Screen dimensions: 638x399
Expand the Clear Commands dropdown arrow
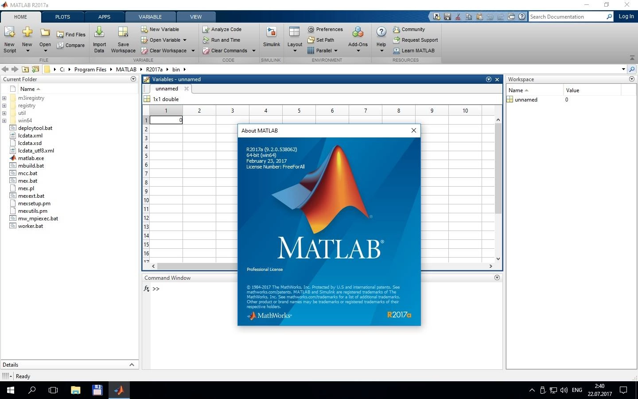254,51
